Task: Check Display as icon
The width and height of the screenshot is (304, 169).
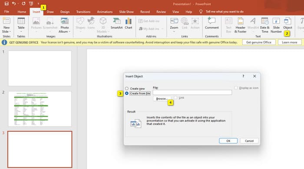Action: coord(236,88)
